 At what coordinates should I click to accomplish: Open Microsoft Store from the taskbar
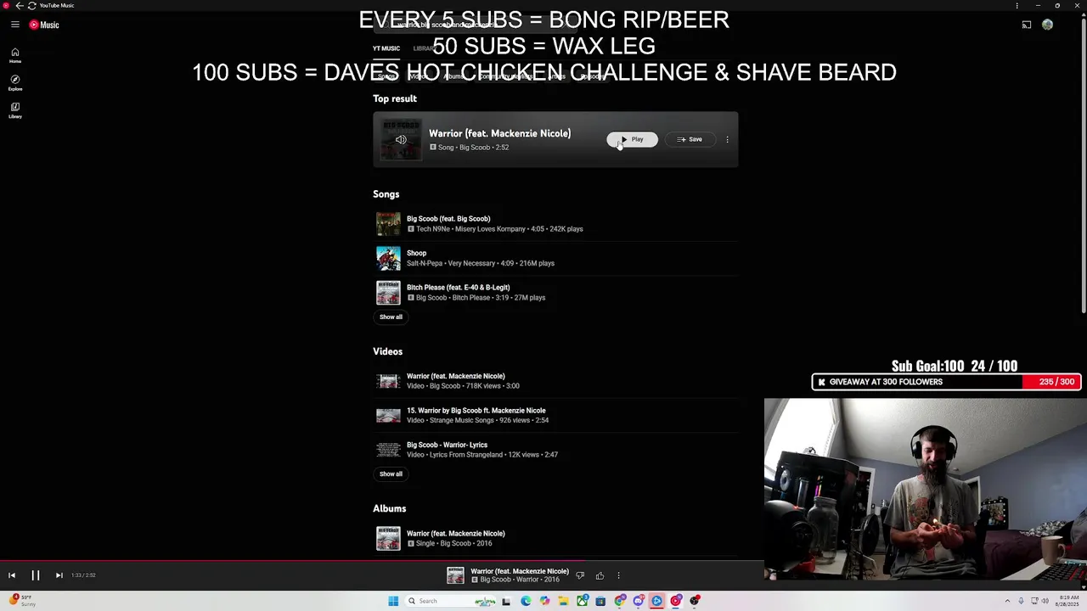(x=600, y=601)
